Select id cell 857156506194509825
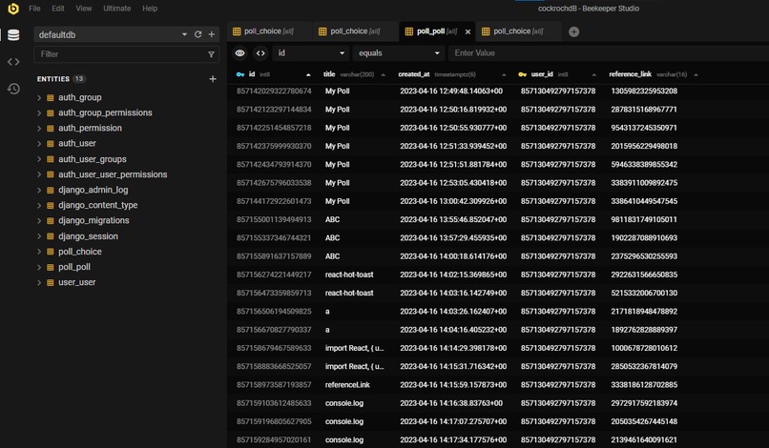The width and height of the screenshot is (769, 448). pyautogui.click(x=274, y=312)
